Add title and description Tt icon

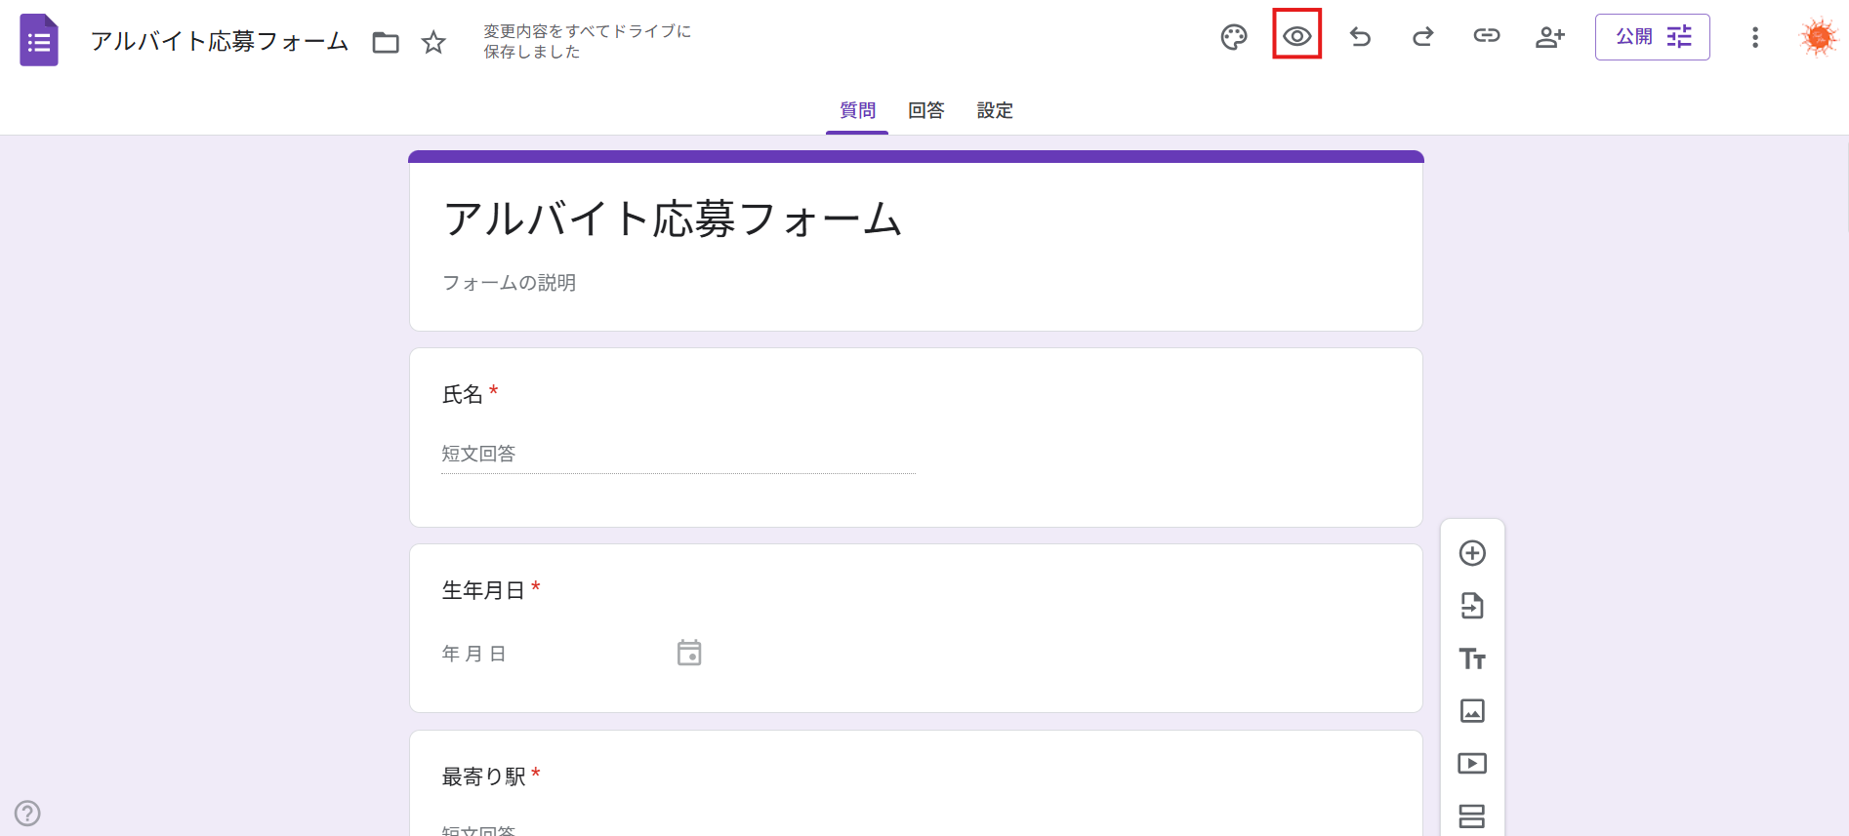(x=1472, y=658)
